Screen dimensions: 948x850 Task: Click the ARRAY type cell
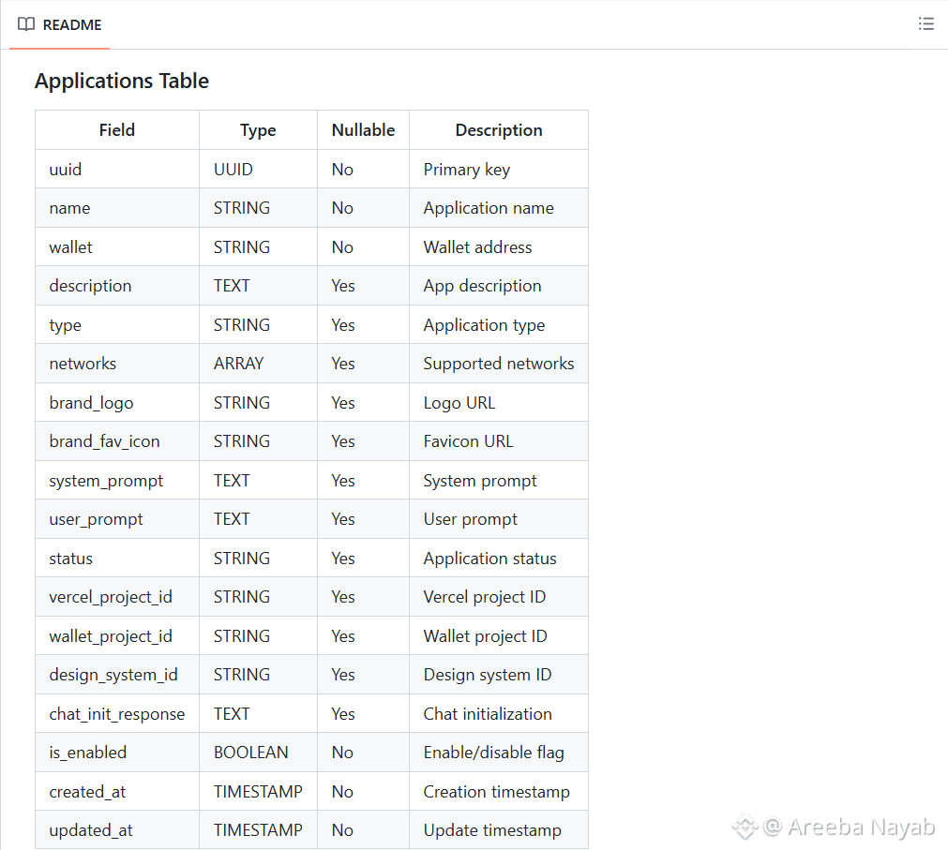click(x=258, y=364)
